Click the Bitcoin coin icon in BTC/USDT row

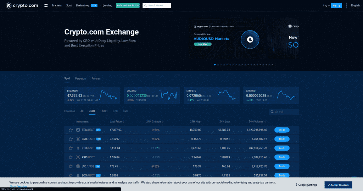point(78,130)
